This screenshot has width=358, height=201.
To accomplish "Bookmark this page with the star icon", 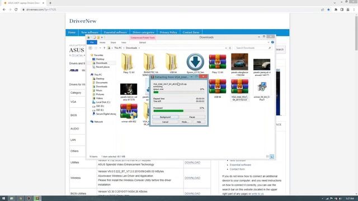I will [x=328, y=9].
